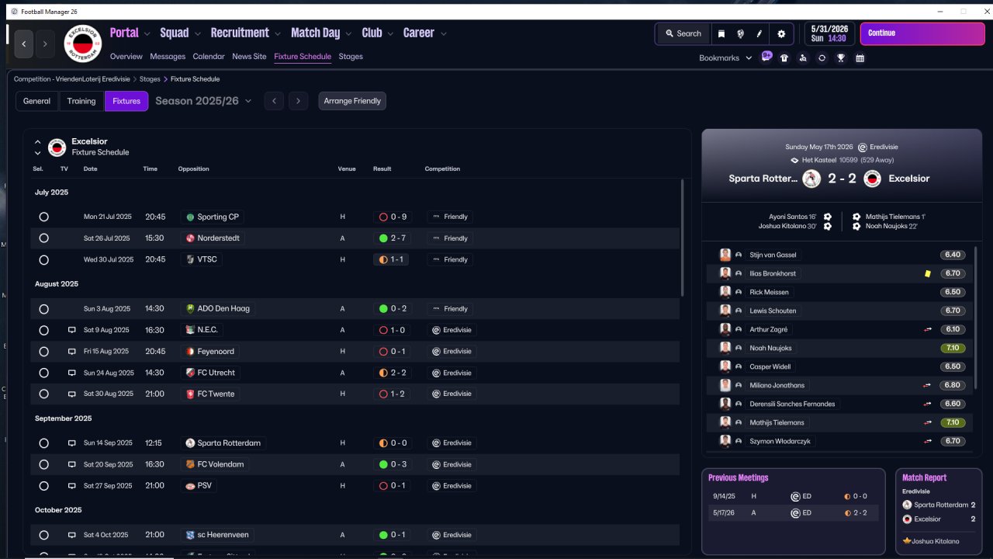Open the Stages sub-tab
The image size is (993, 559).
(351, 57)
